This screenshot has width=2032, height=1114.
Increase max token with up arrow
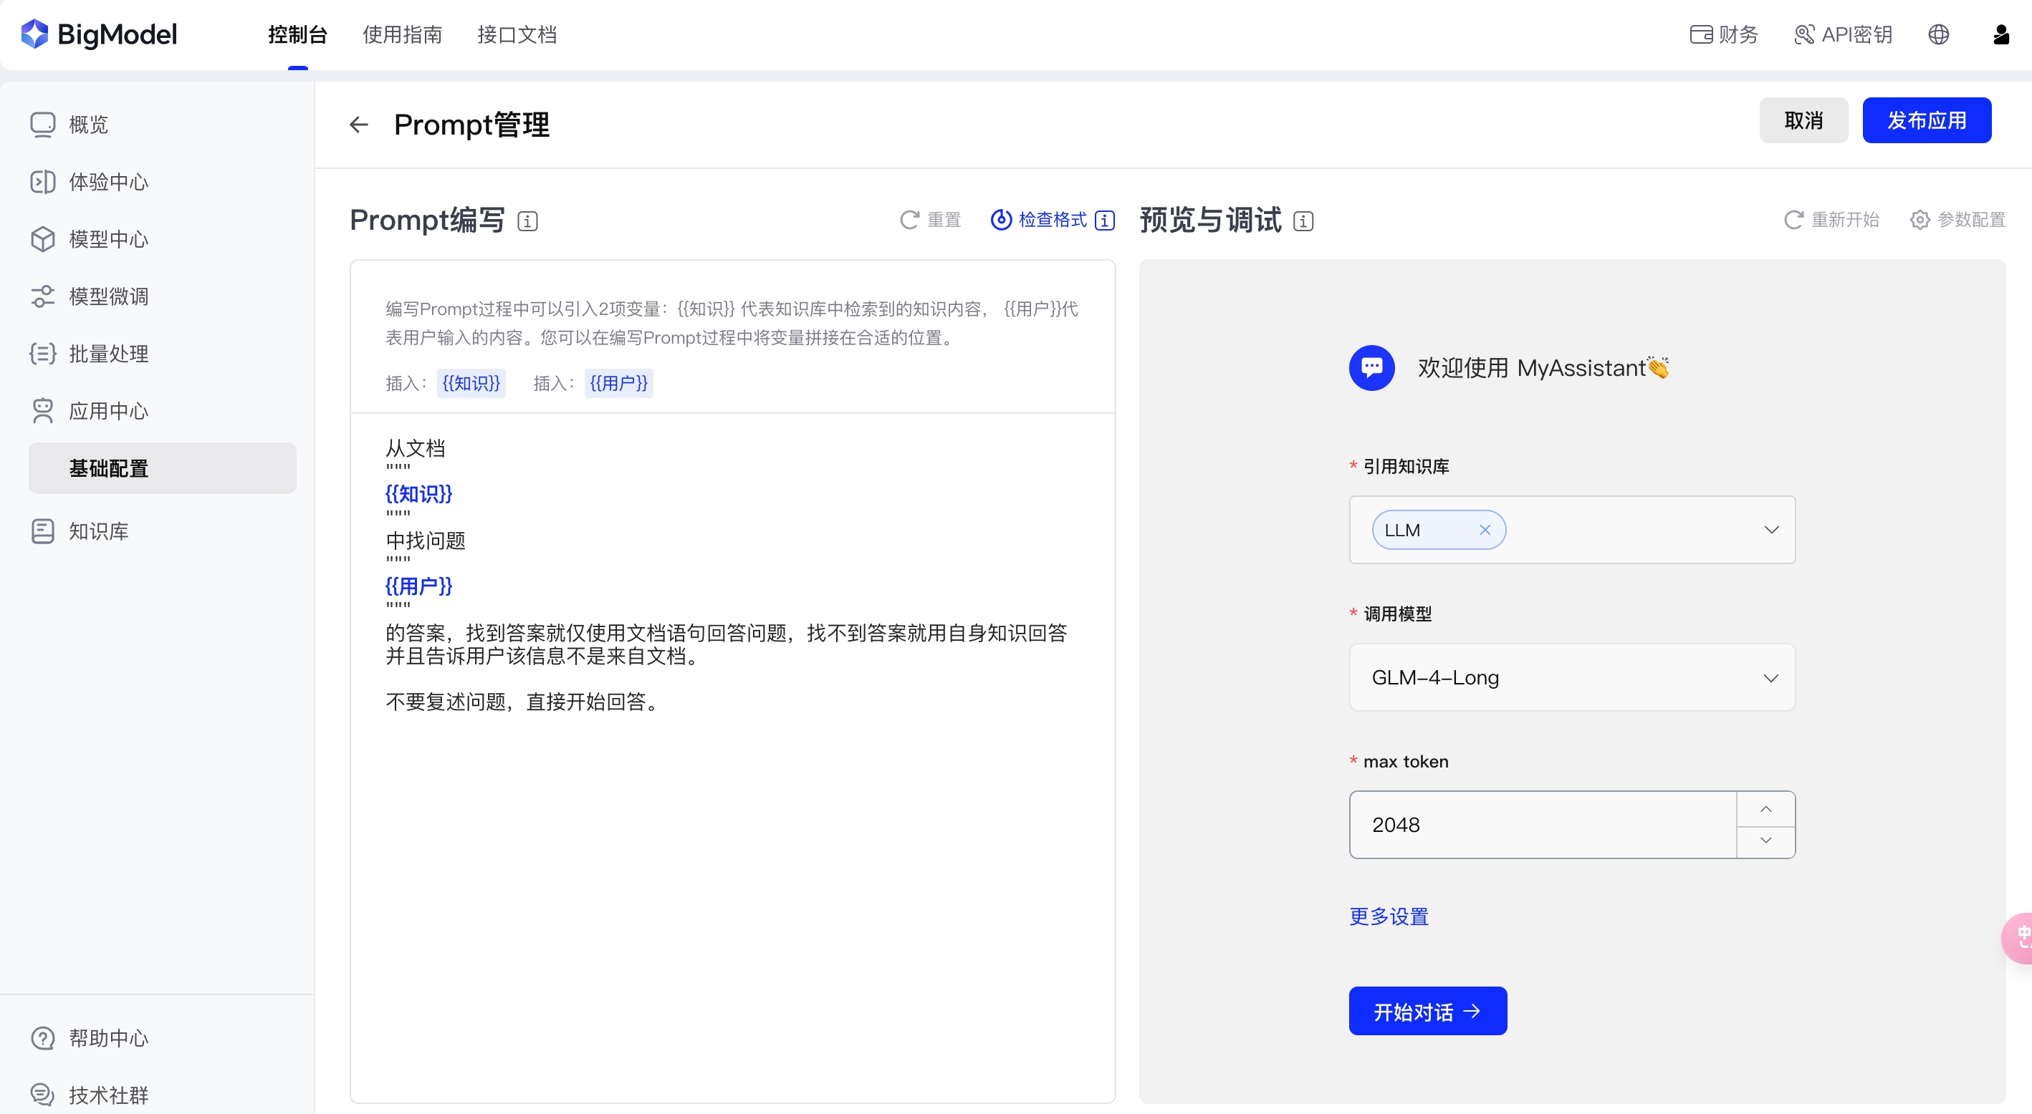[x=1765, y=809]
